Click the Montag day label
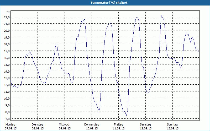This screenshot has width=210, height=131. pyautogui.click(x=10, y=125)
